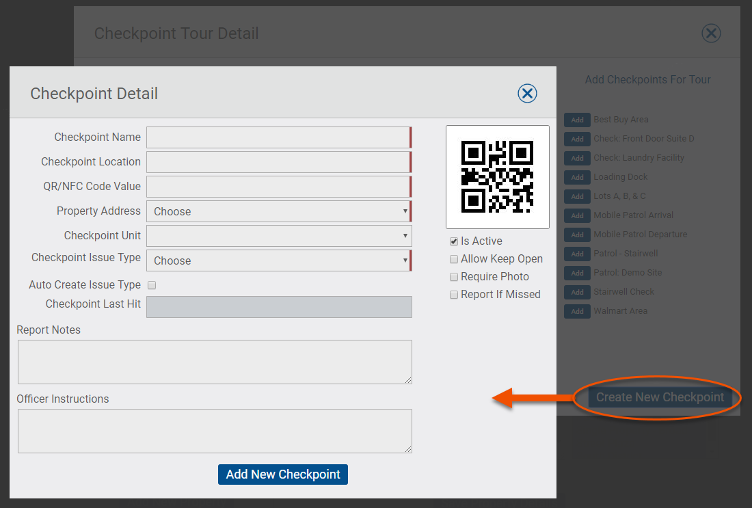Viewport: 752px width, 508px height.
Task: Add the Mobile Patrol Arrival checkpoint
Action: coord(577,215)
